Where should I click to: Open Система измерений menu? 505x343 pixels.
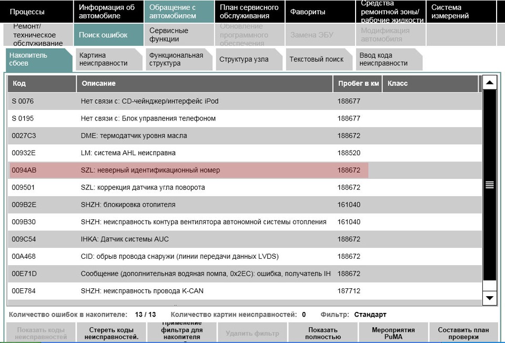click(461, 12)
